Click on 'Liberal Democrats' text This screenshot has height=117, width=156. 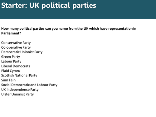[x=16, y=66]
